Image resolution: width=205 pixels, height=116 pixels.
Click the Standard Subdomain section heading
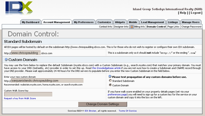[x=23, y=42]
